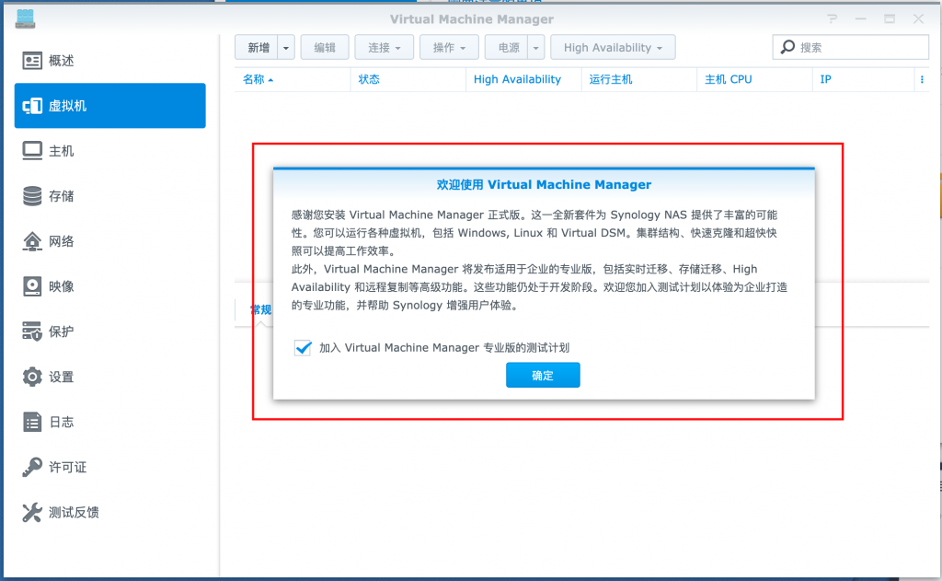Click the 电源 power button
The height and width of the screenshot is (581, 942).
pyautogui.click(x=507, y=48)
